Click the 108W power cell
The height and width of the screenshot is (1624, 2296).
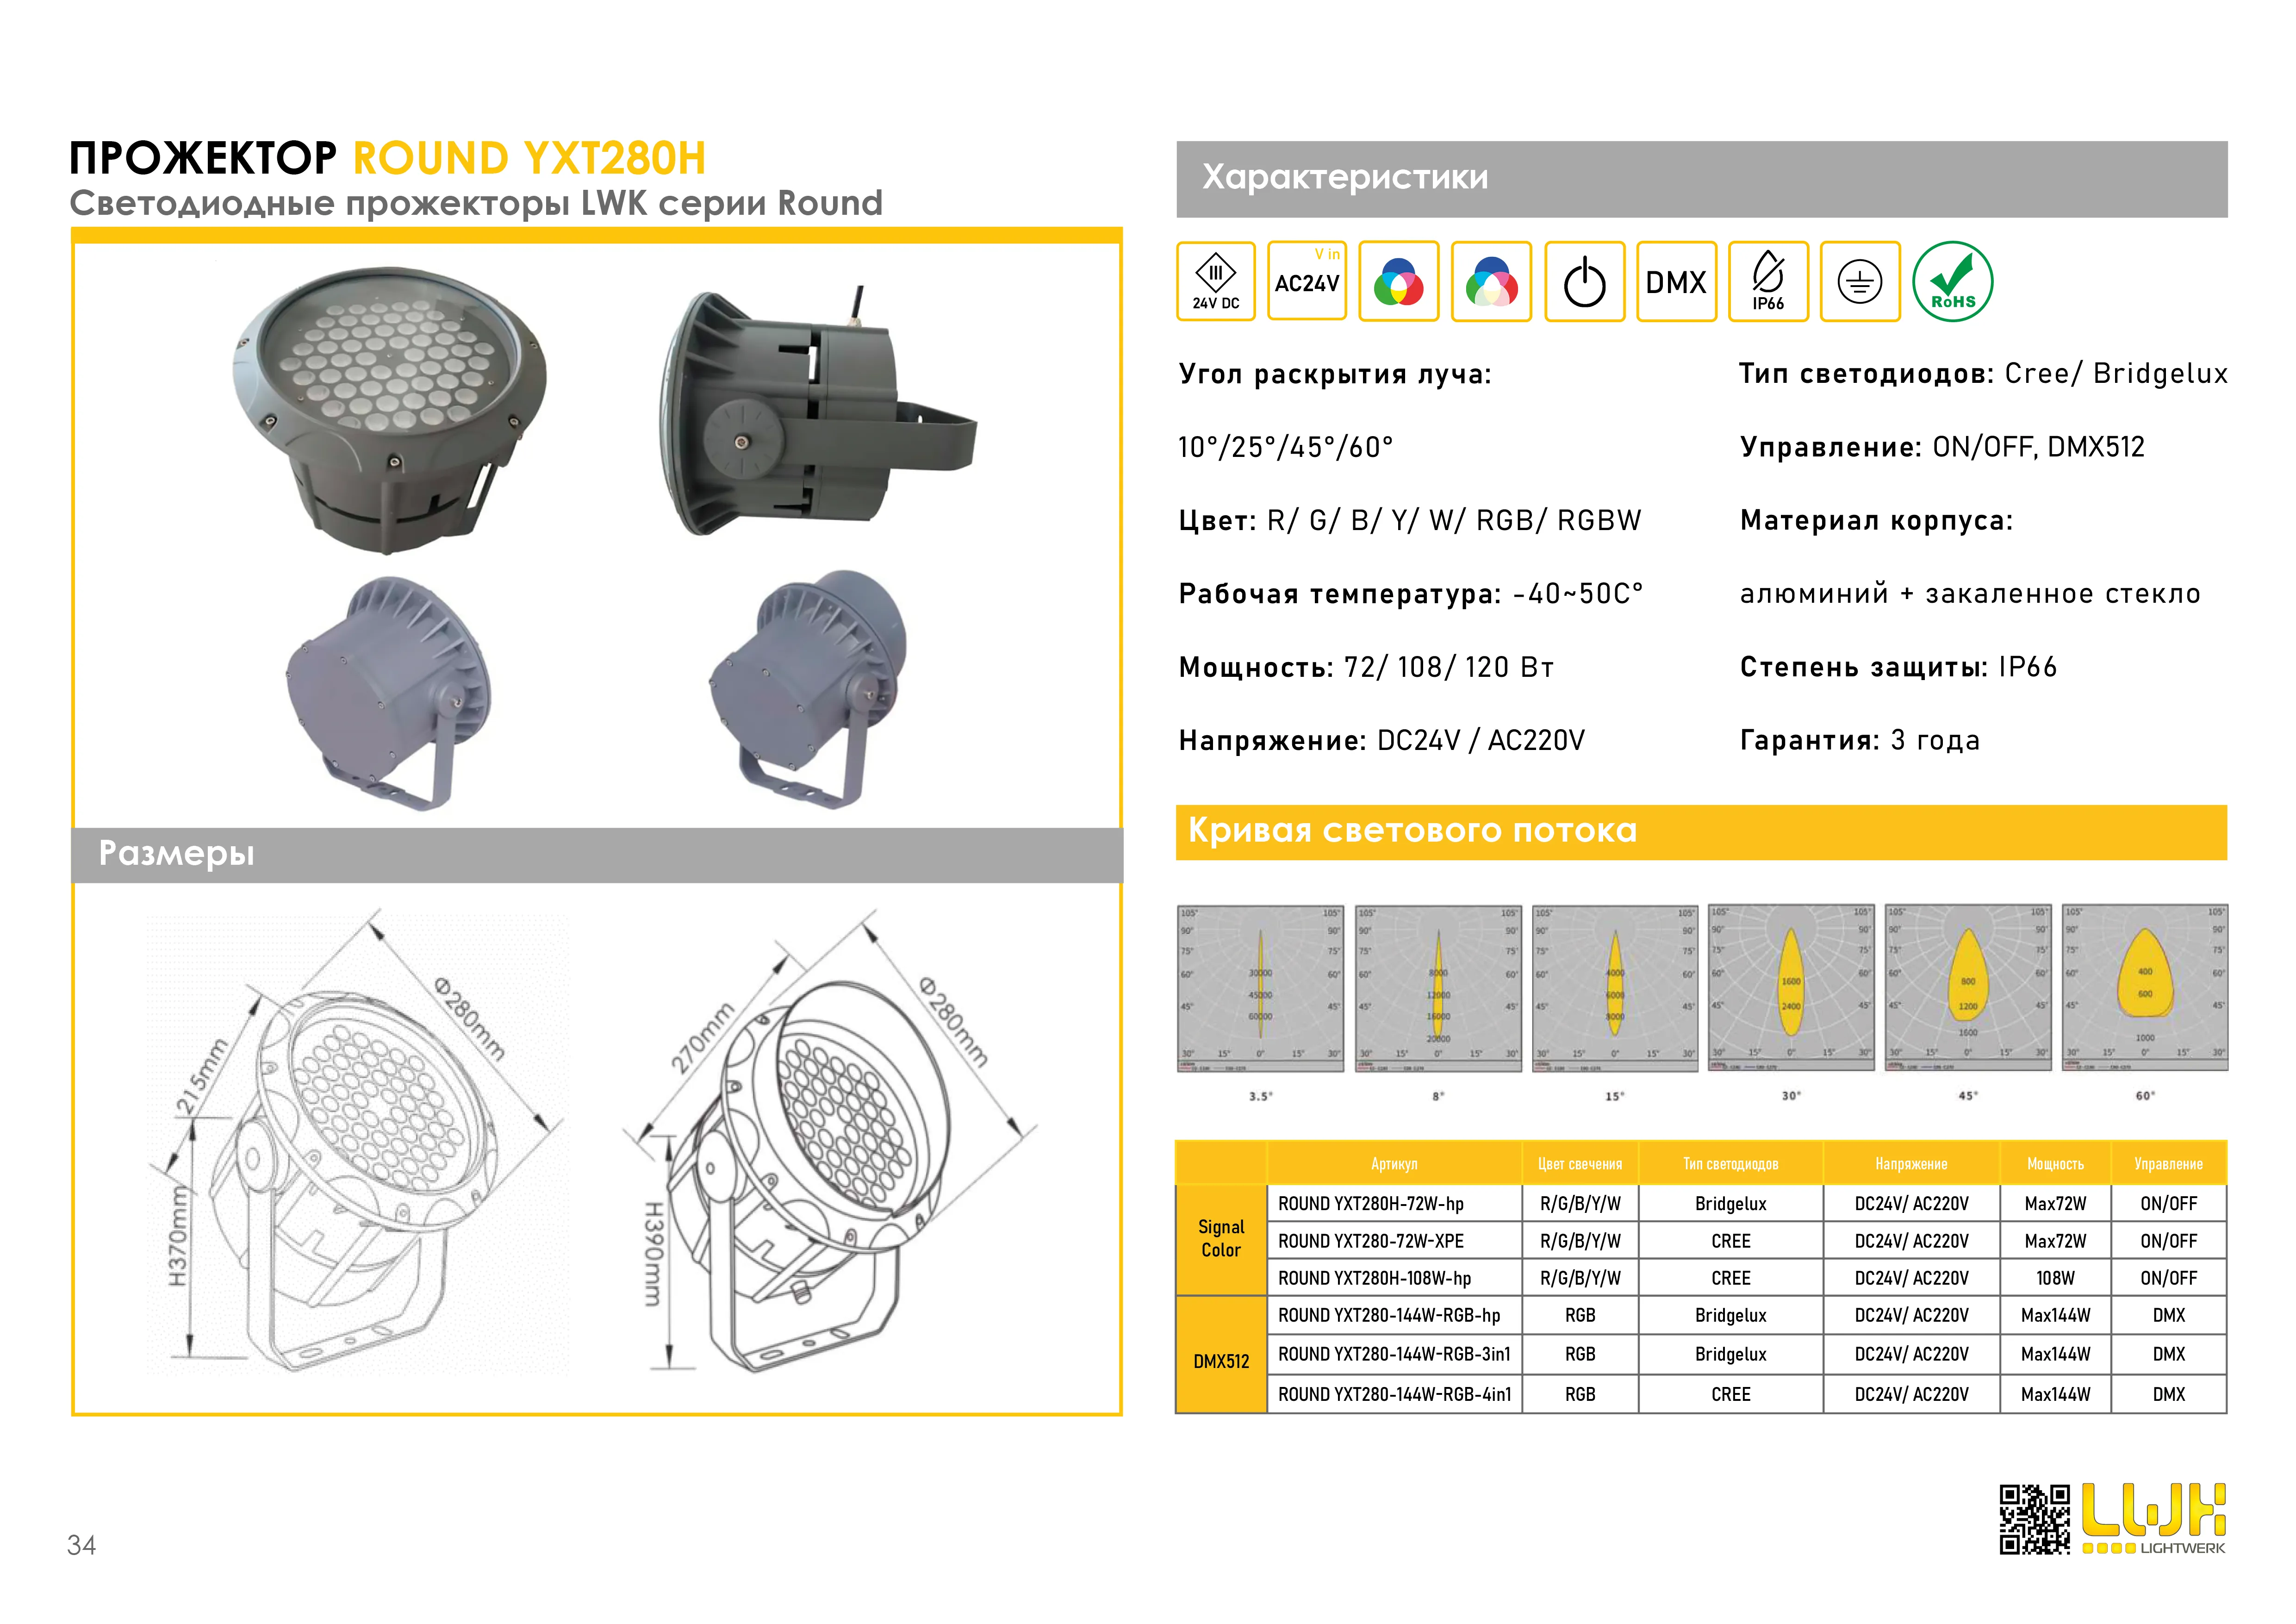pos(2055,1278)
